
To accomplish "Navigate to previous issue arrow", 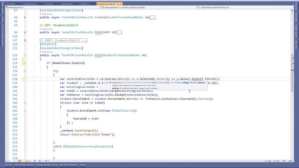I will [x=35, y=161].
